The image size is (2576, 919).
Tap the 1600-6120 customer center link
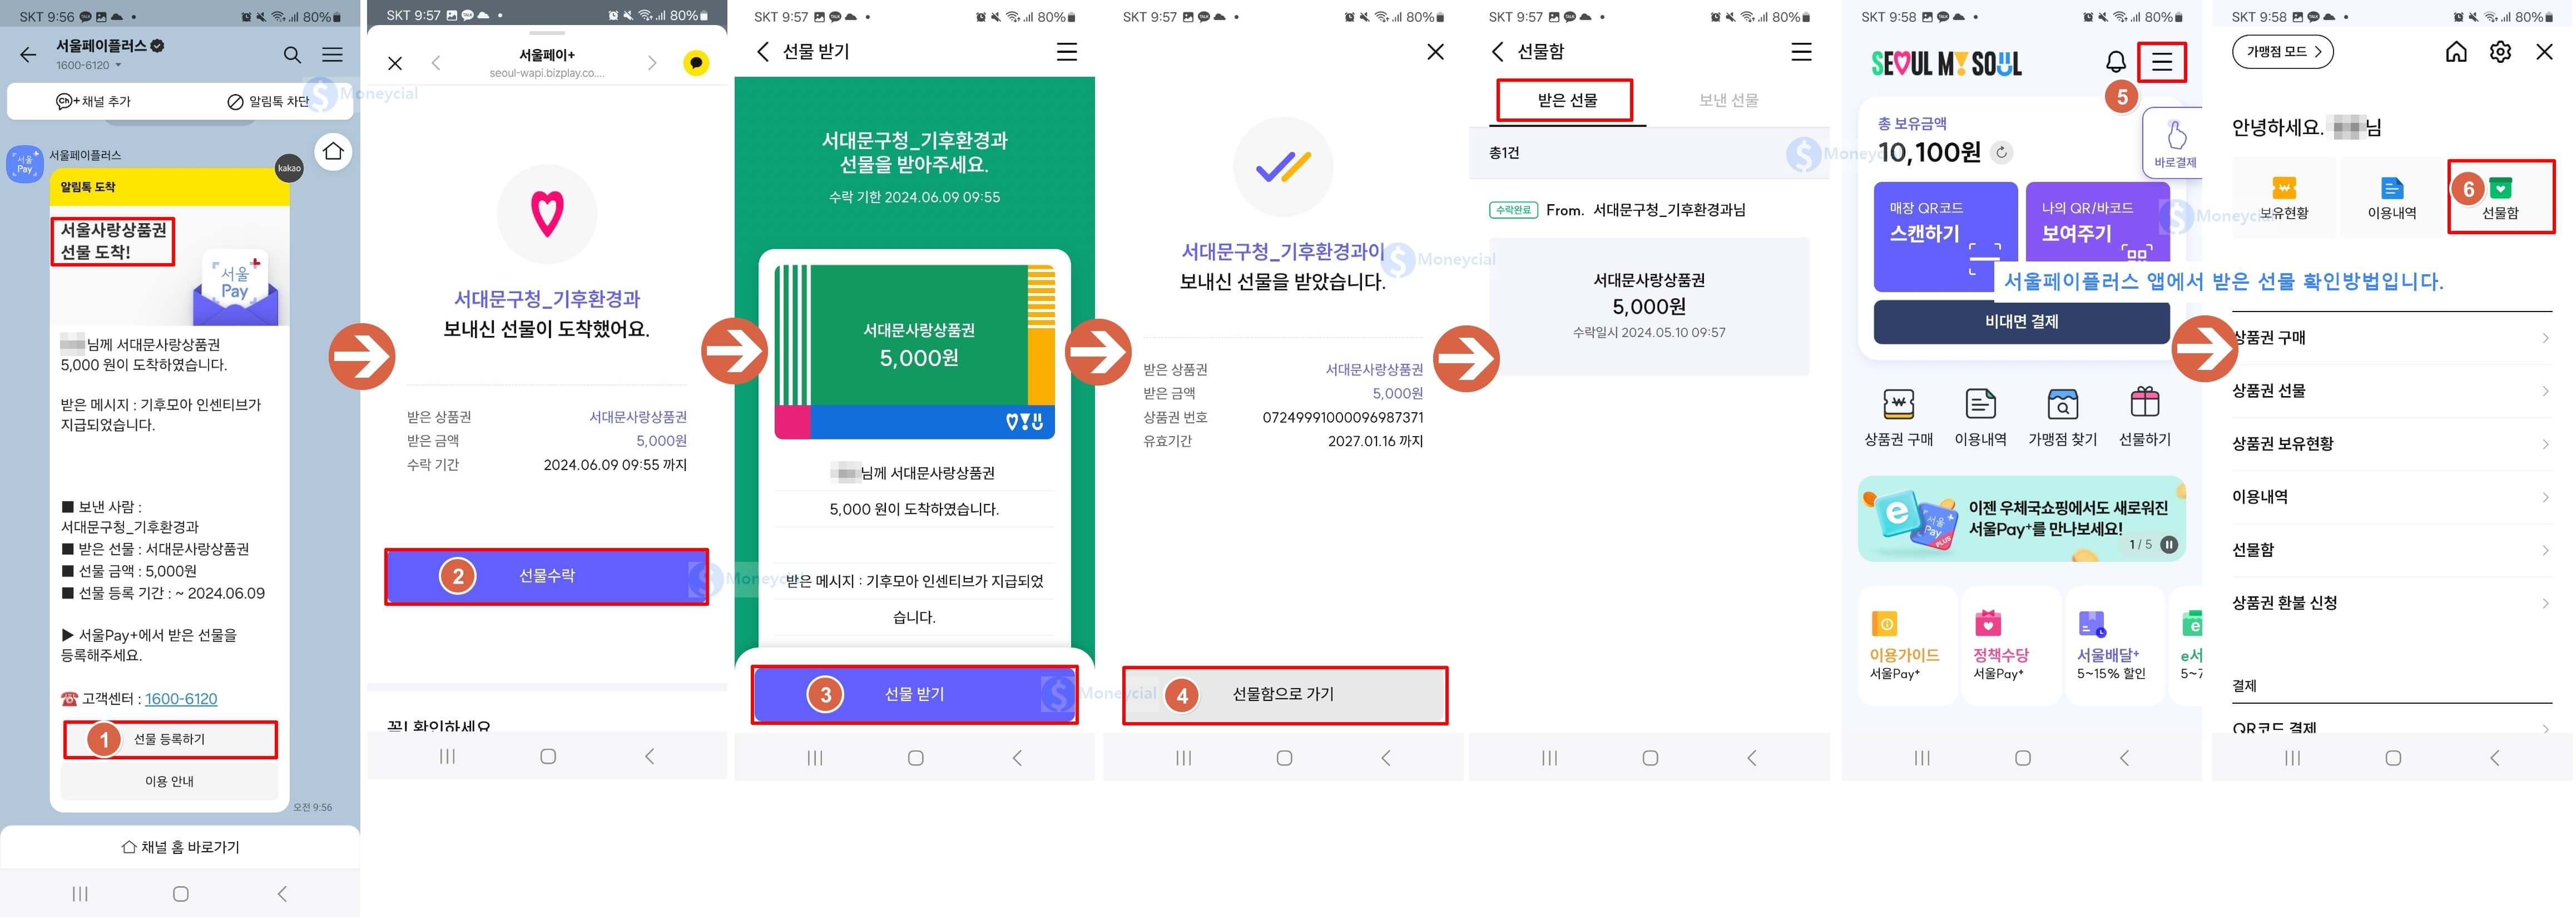point(181,699)
